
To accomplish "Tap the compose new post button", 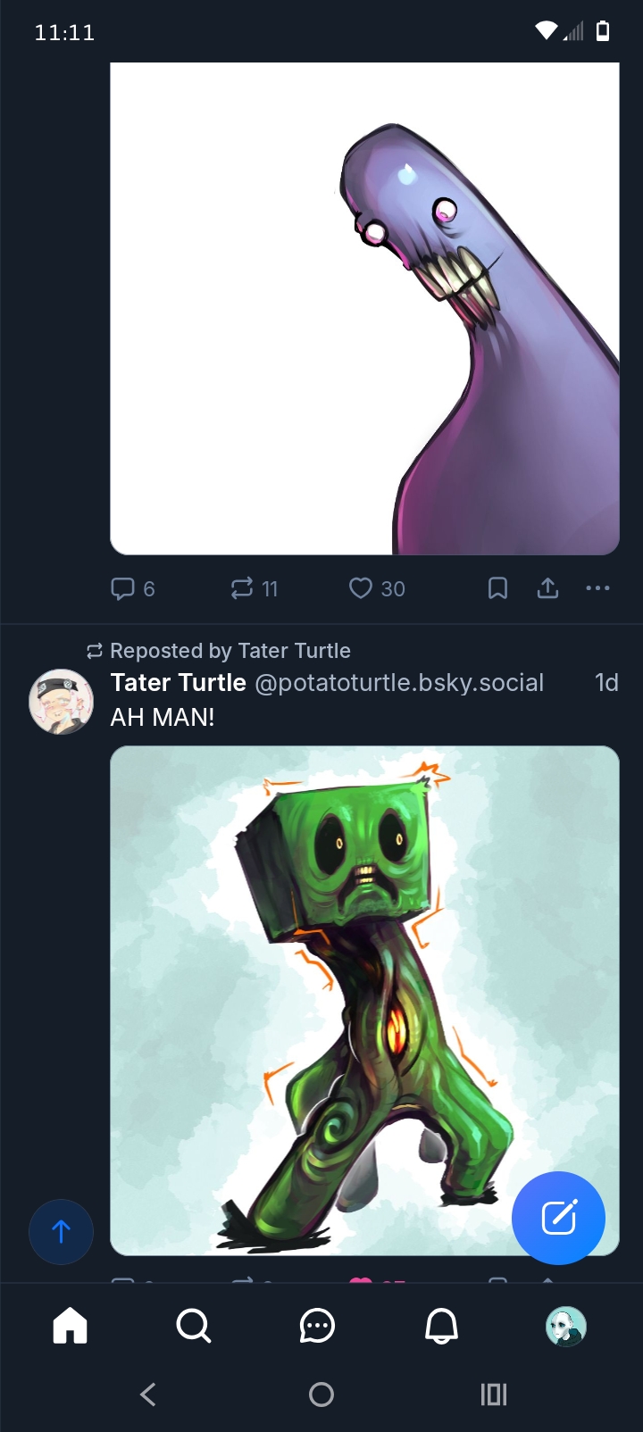I will tap(558, 1218).
